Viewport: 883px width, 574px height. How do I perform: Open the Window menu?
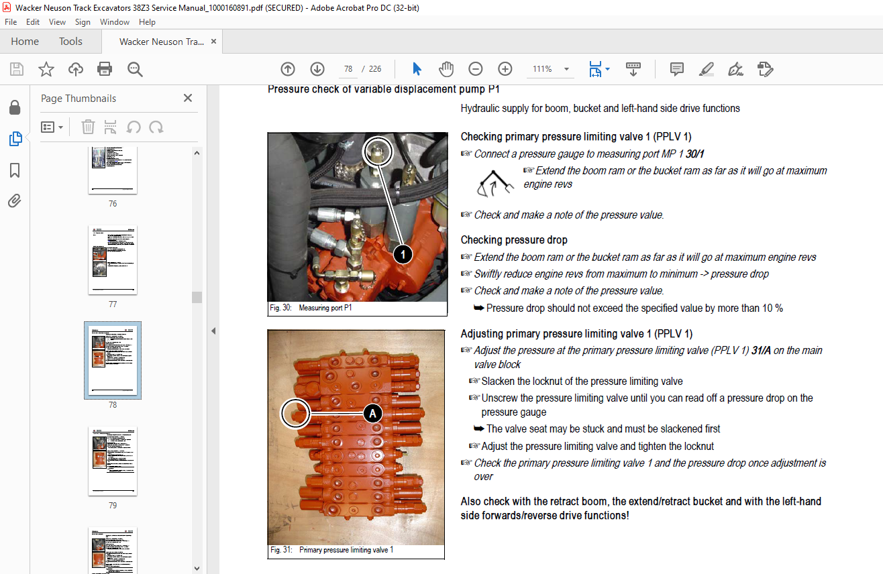115,22
